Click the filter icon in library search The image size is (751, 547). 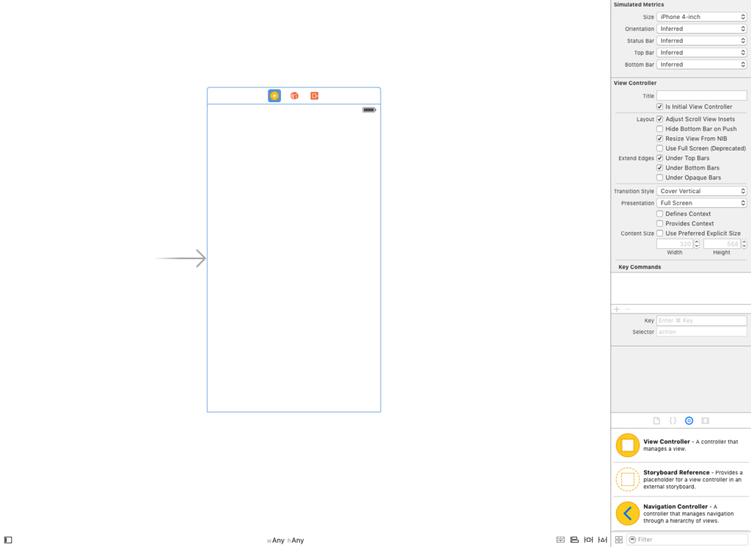(x=632, y=540)
